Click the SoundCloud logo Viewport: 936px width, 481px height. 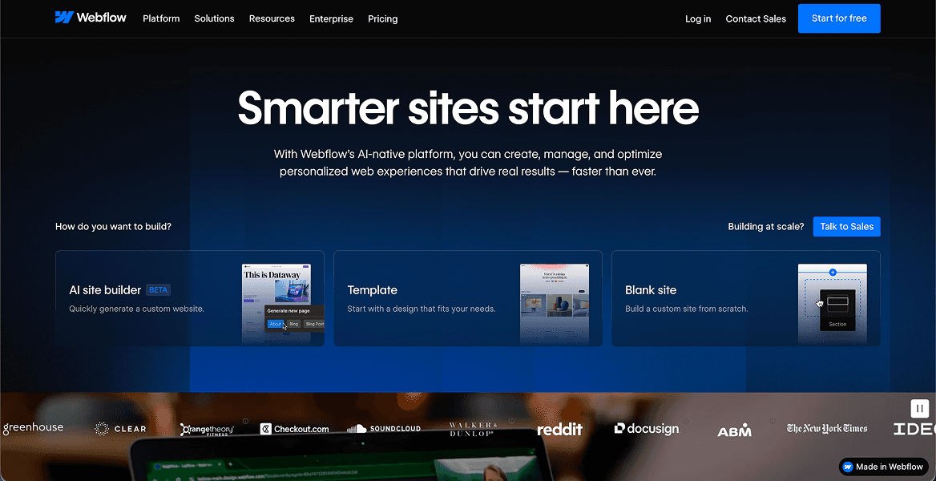(384, 428)
